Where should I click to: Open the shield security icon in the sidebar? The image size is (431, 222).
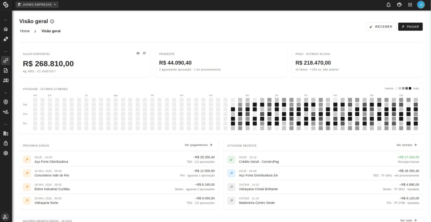6,102
